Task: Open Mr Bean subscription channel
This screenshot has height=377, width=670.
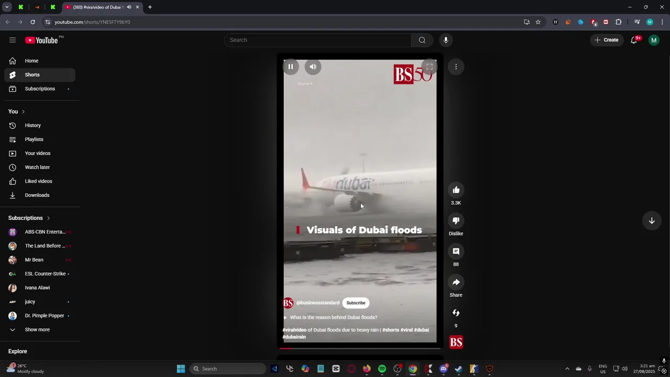Action: 40,260
